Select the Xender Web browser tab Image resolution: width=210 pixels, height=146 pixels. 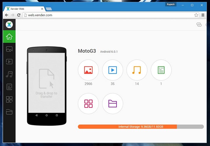click(24, 9)
